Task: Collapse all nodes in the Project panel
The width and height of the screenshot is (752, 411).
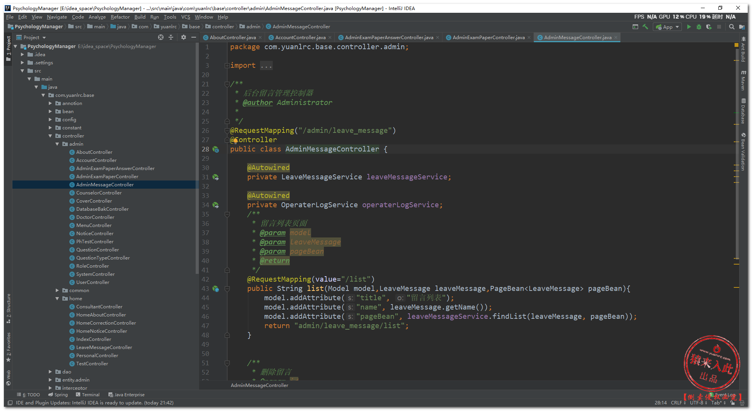Action: pyautogui.click(x=171, y=37)
